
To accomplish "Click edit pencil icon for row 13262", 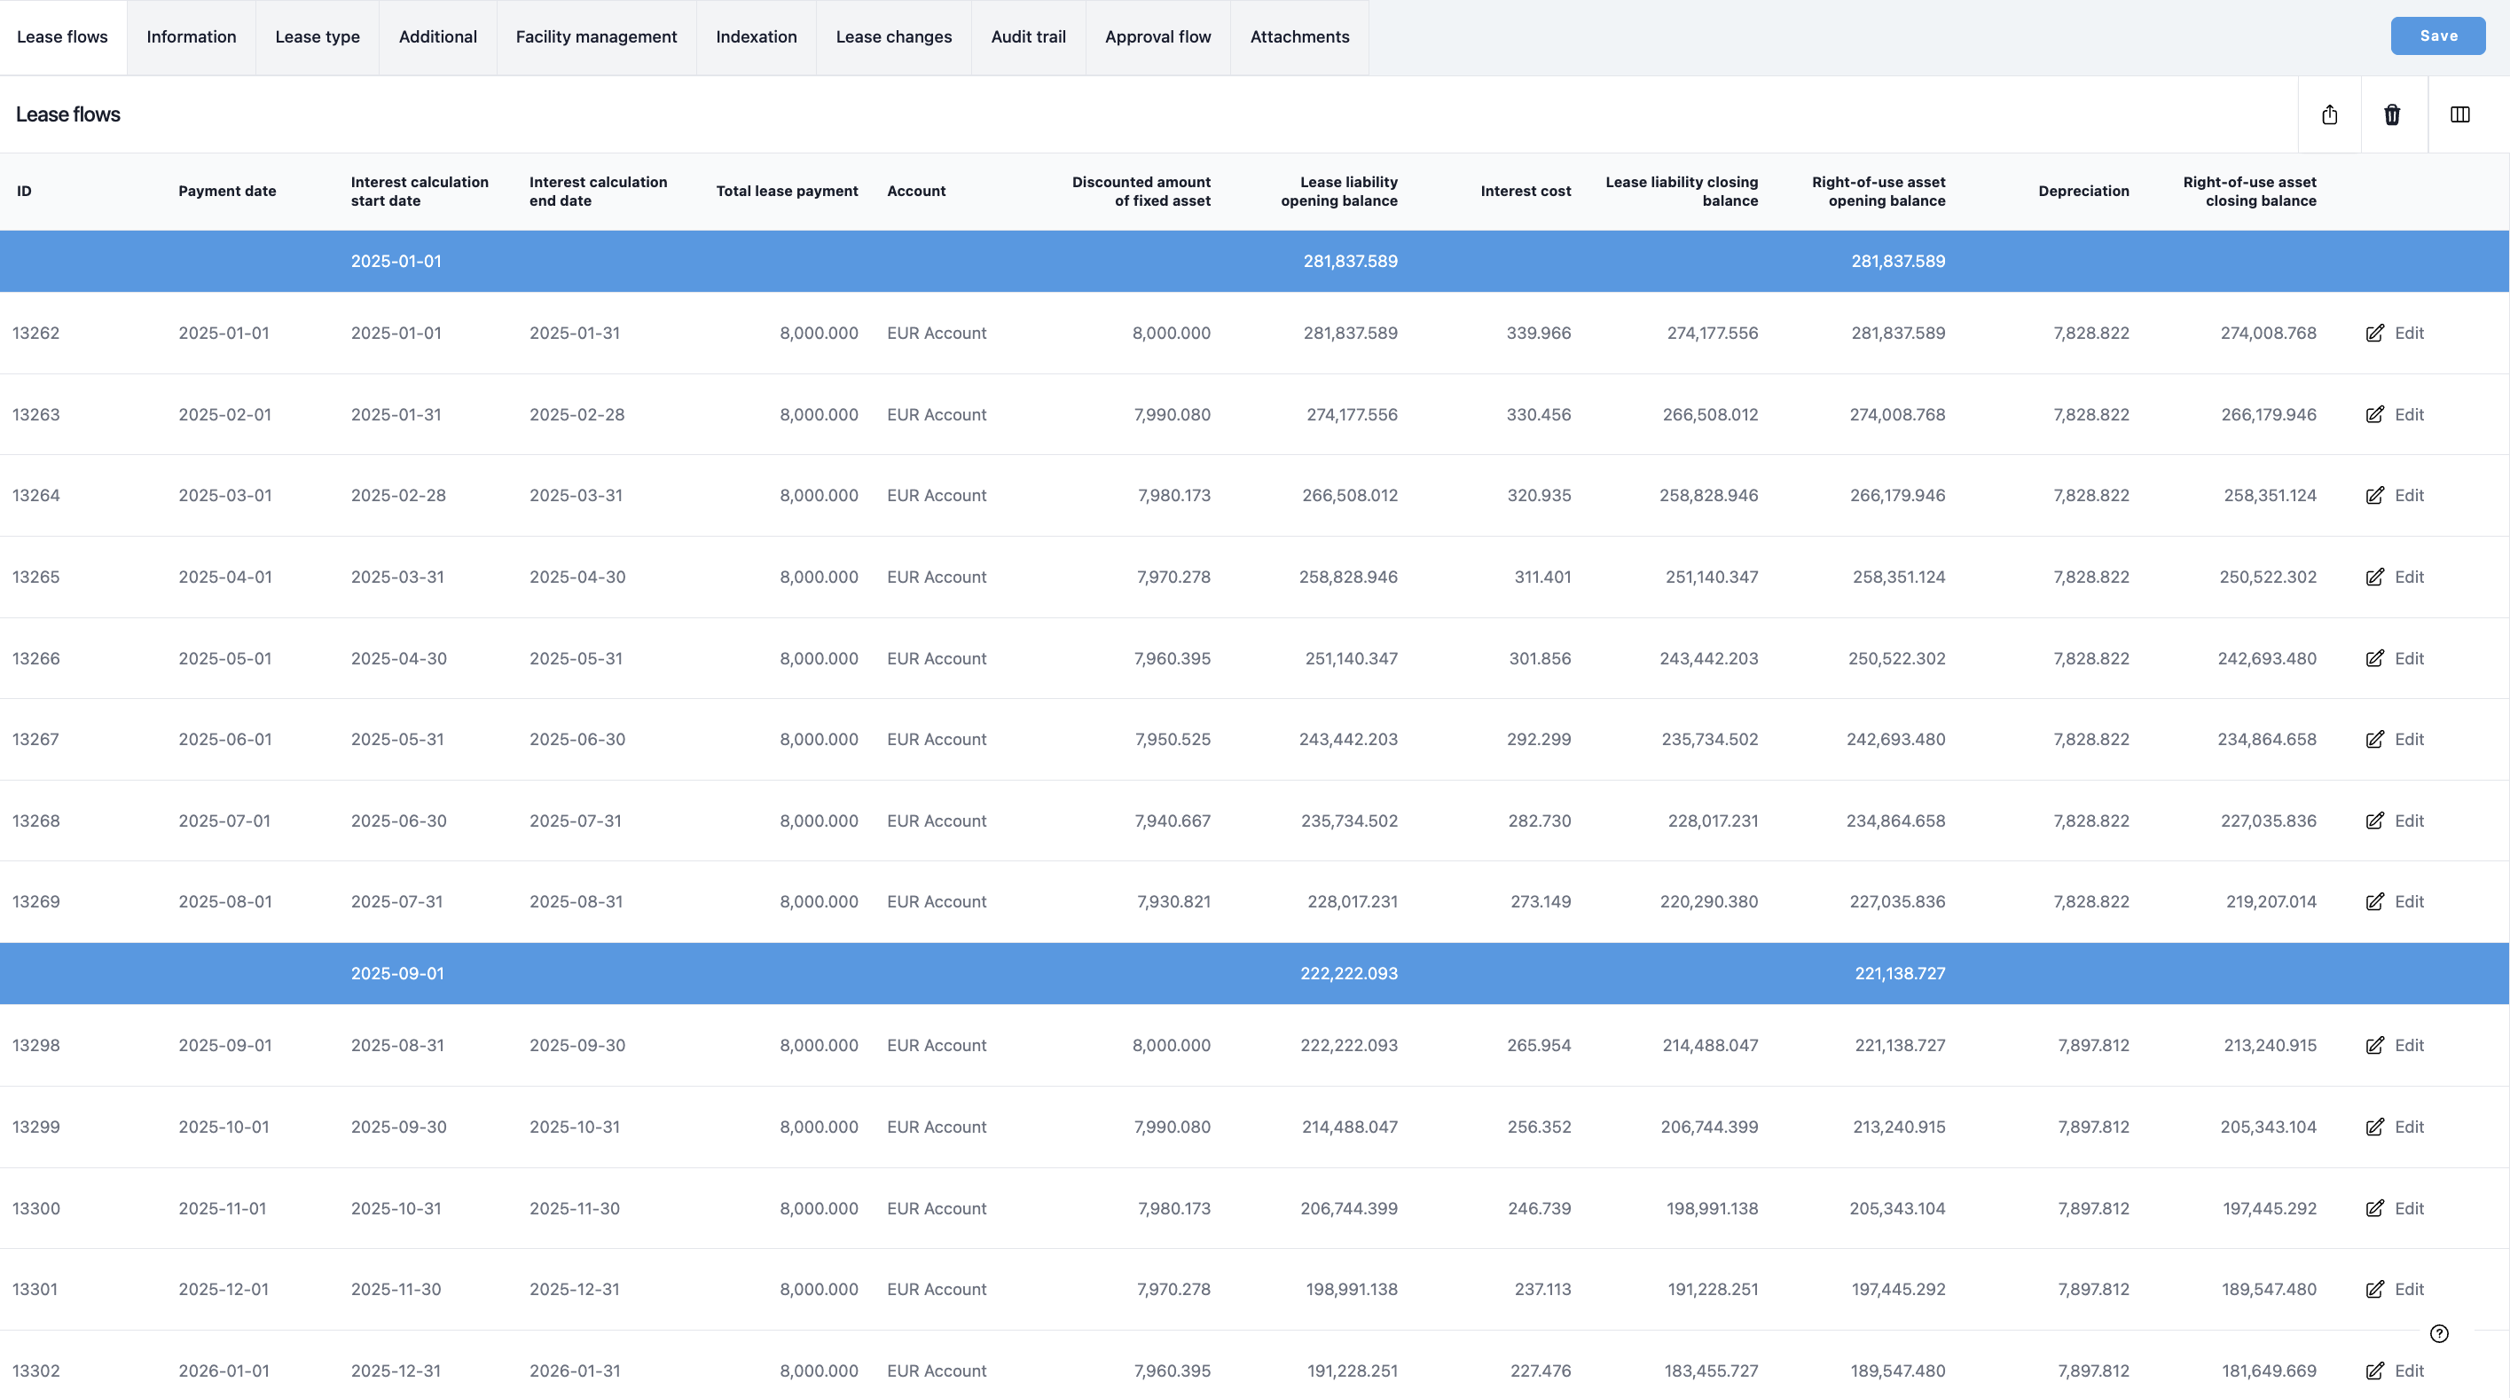I will pos(2374,334).
